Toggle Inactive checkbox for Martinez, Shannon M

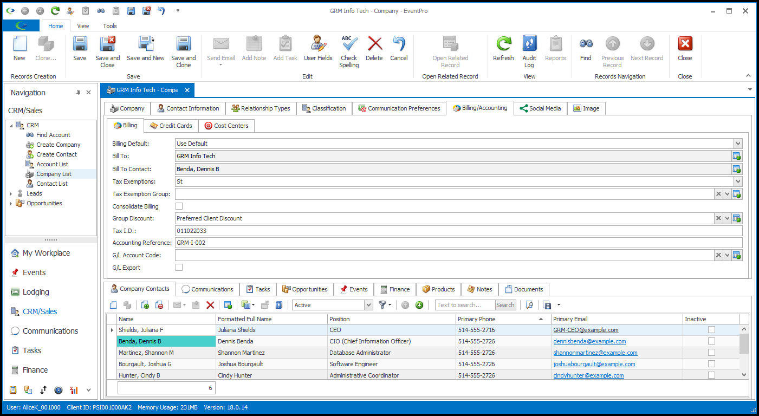point(711,353)
